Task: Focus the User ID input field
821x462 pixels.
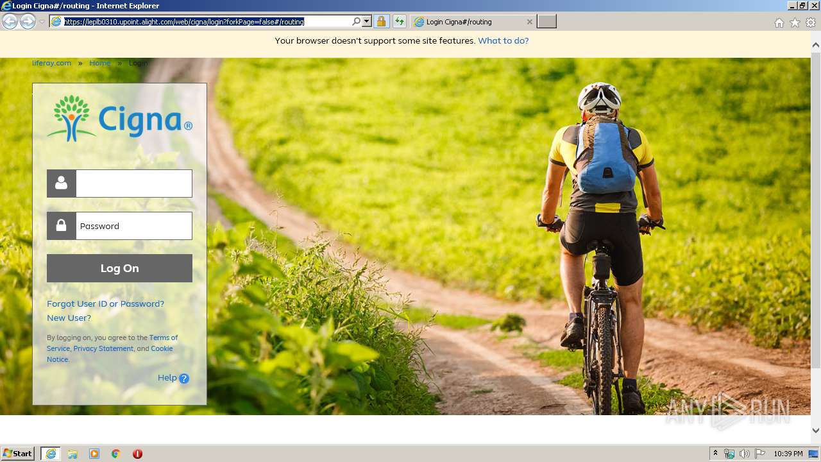Action: point(134,184)
